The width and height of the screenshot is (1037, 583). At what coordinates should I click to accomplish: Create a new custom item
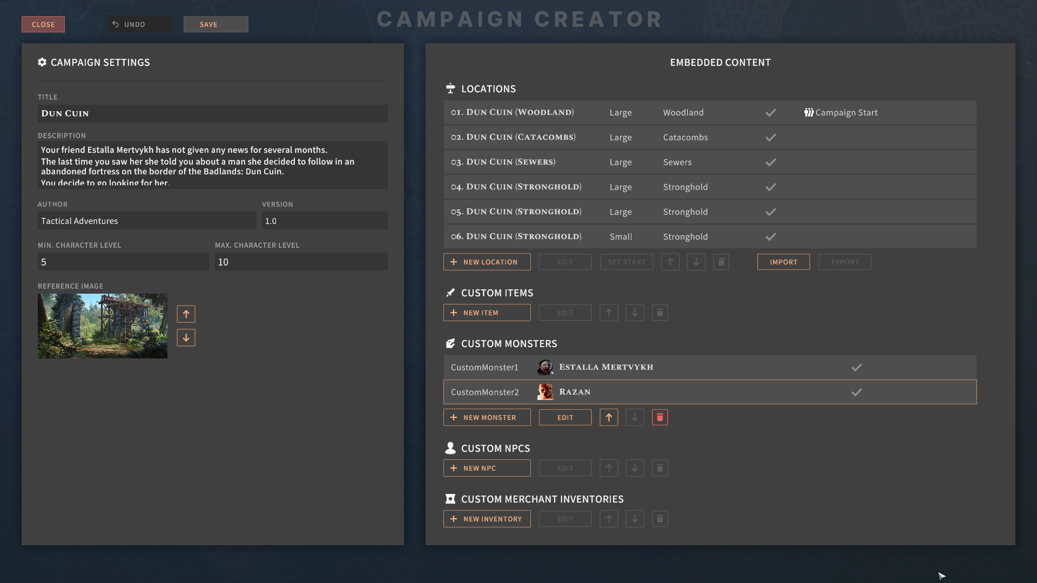click(x=487, y=313)
